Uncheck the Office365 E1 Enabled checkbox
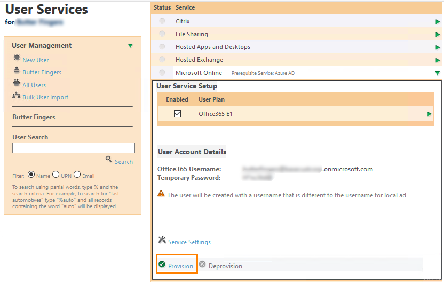Viewport: 444px width, 282px height. 178,114
